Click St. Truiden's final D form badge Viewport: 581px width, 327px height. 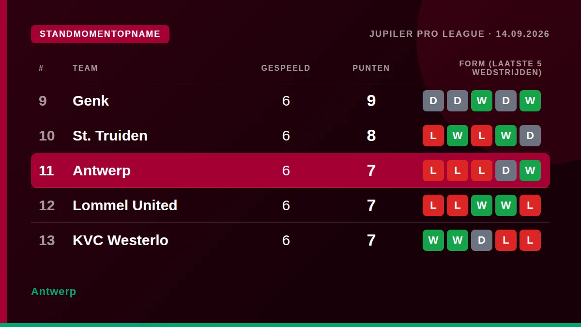530,136
